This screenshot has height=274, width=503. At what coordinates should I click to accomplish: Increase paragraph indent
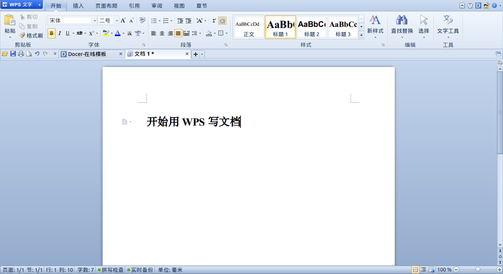(x=188, y=21)
